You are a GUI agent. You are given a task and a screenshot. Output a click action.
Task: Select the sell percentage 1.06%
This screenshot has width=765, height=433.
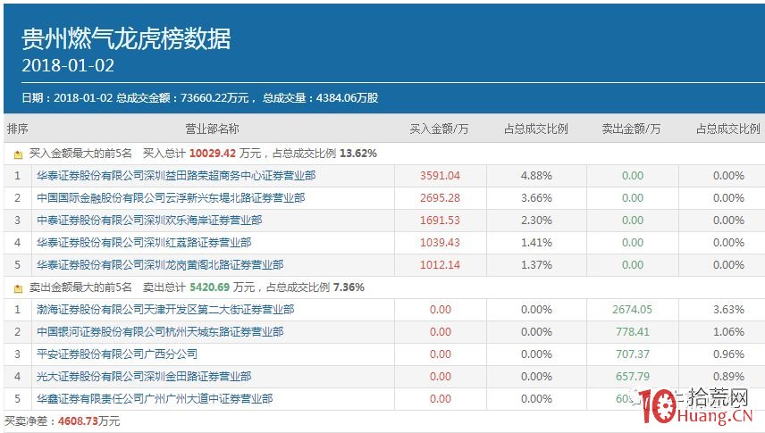tap(729, 332)
